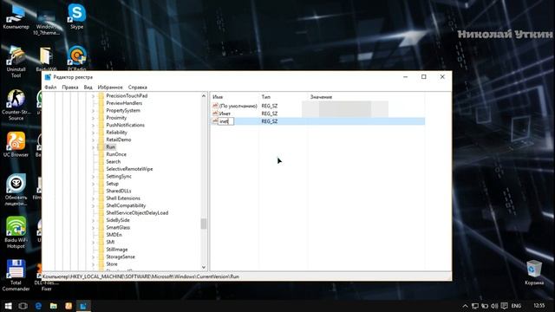Image resolution: width=555 pixels, height=312 pixels.
Task: Select the PropertySystem key
Action: (123, 110)
